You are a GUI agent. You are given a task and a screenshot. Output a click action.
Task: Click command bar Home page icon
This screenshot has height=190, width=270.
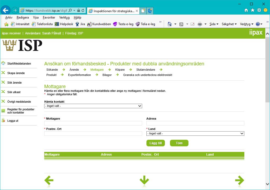[x=170, y=24]
